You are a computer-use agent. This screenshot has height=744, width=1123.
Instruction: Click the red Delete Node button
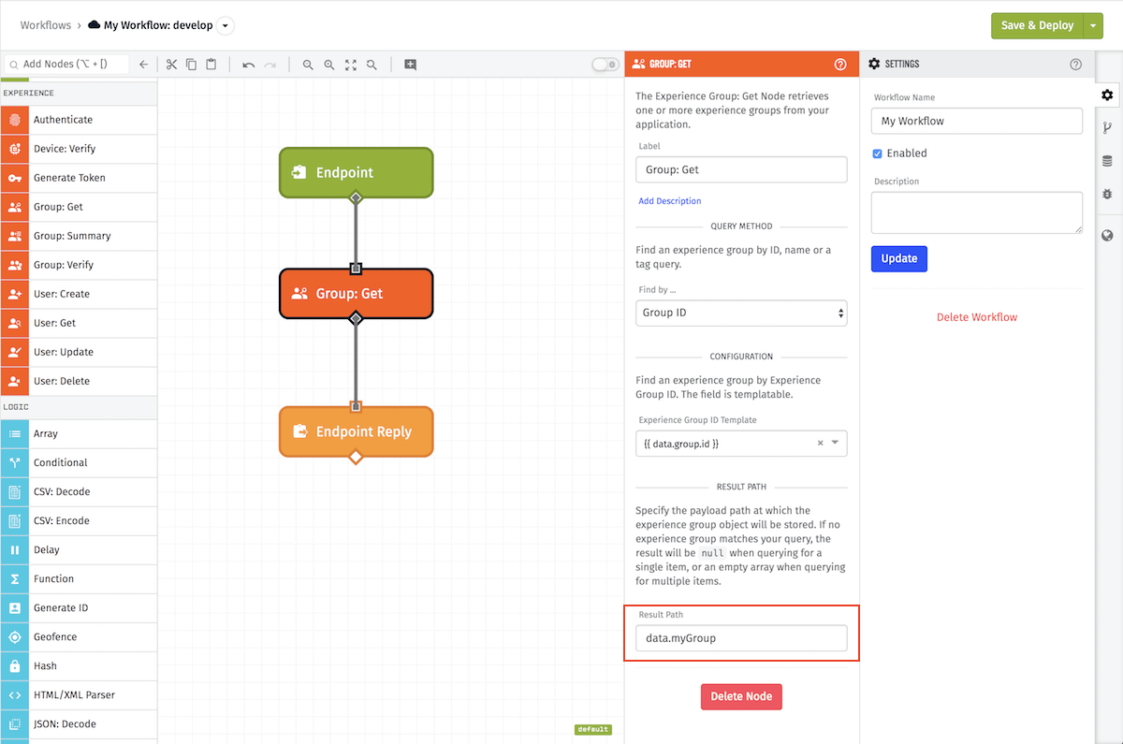(x=741, y=696)
